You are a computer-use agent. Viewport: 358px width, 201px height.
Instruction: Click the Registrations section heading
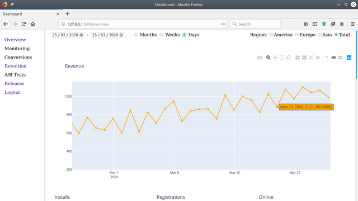(x=171, y=197)
